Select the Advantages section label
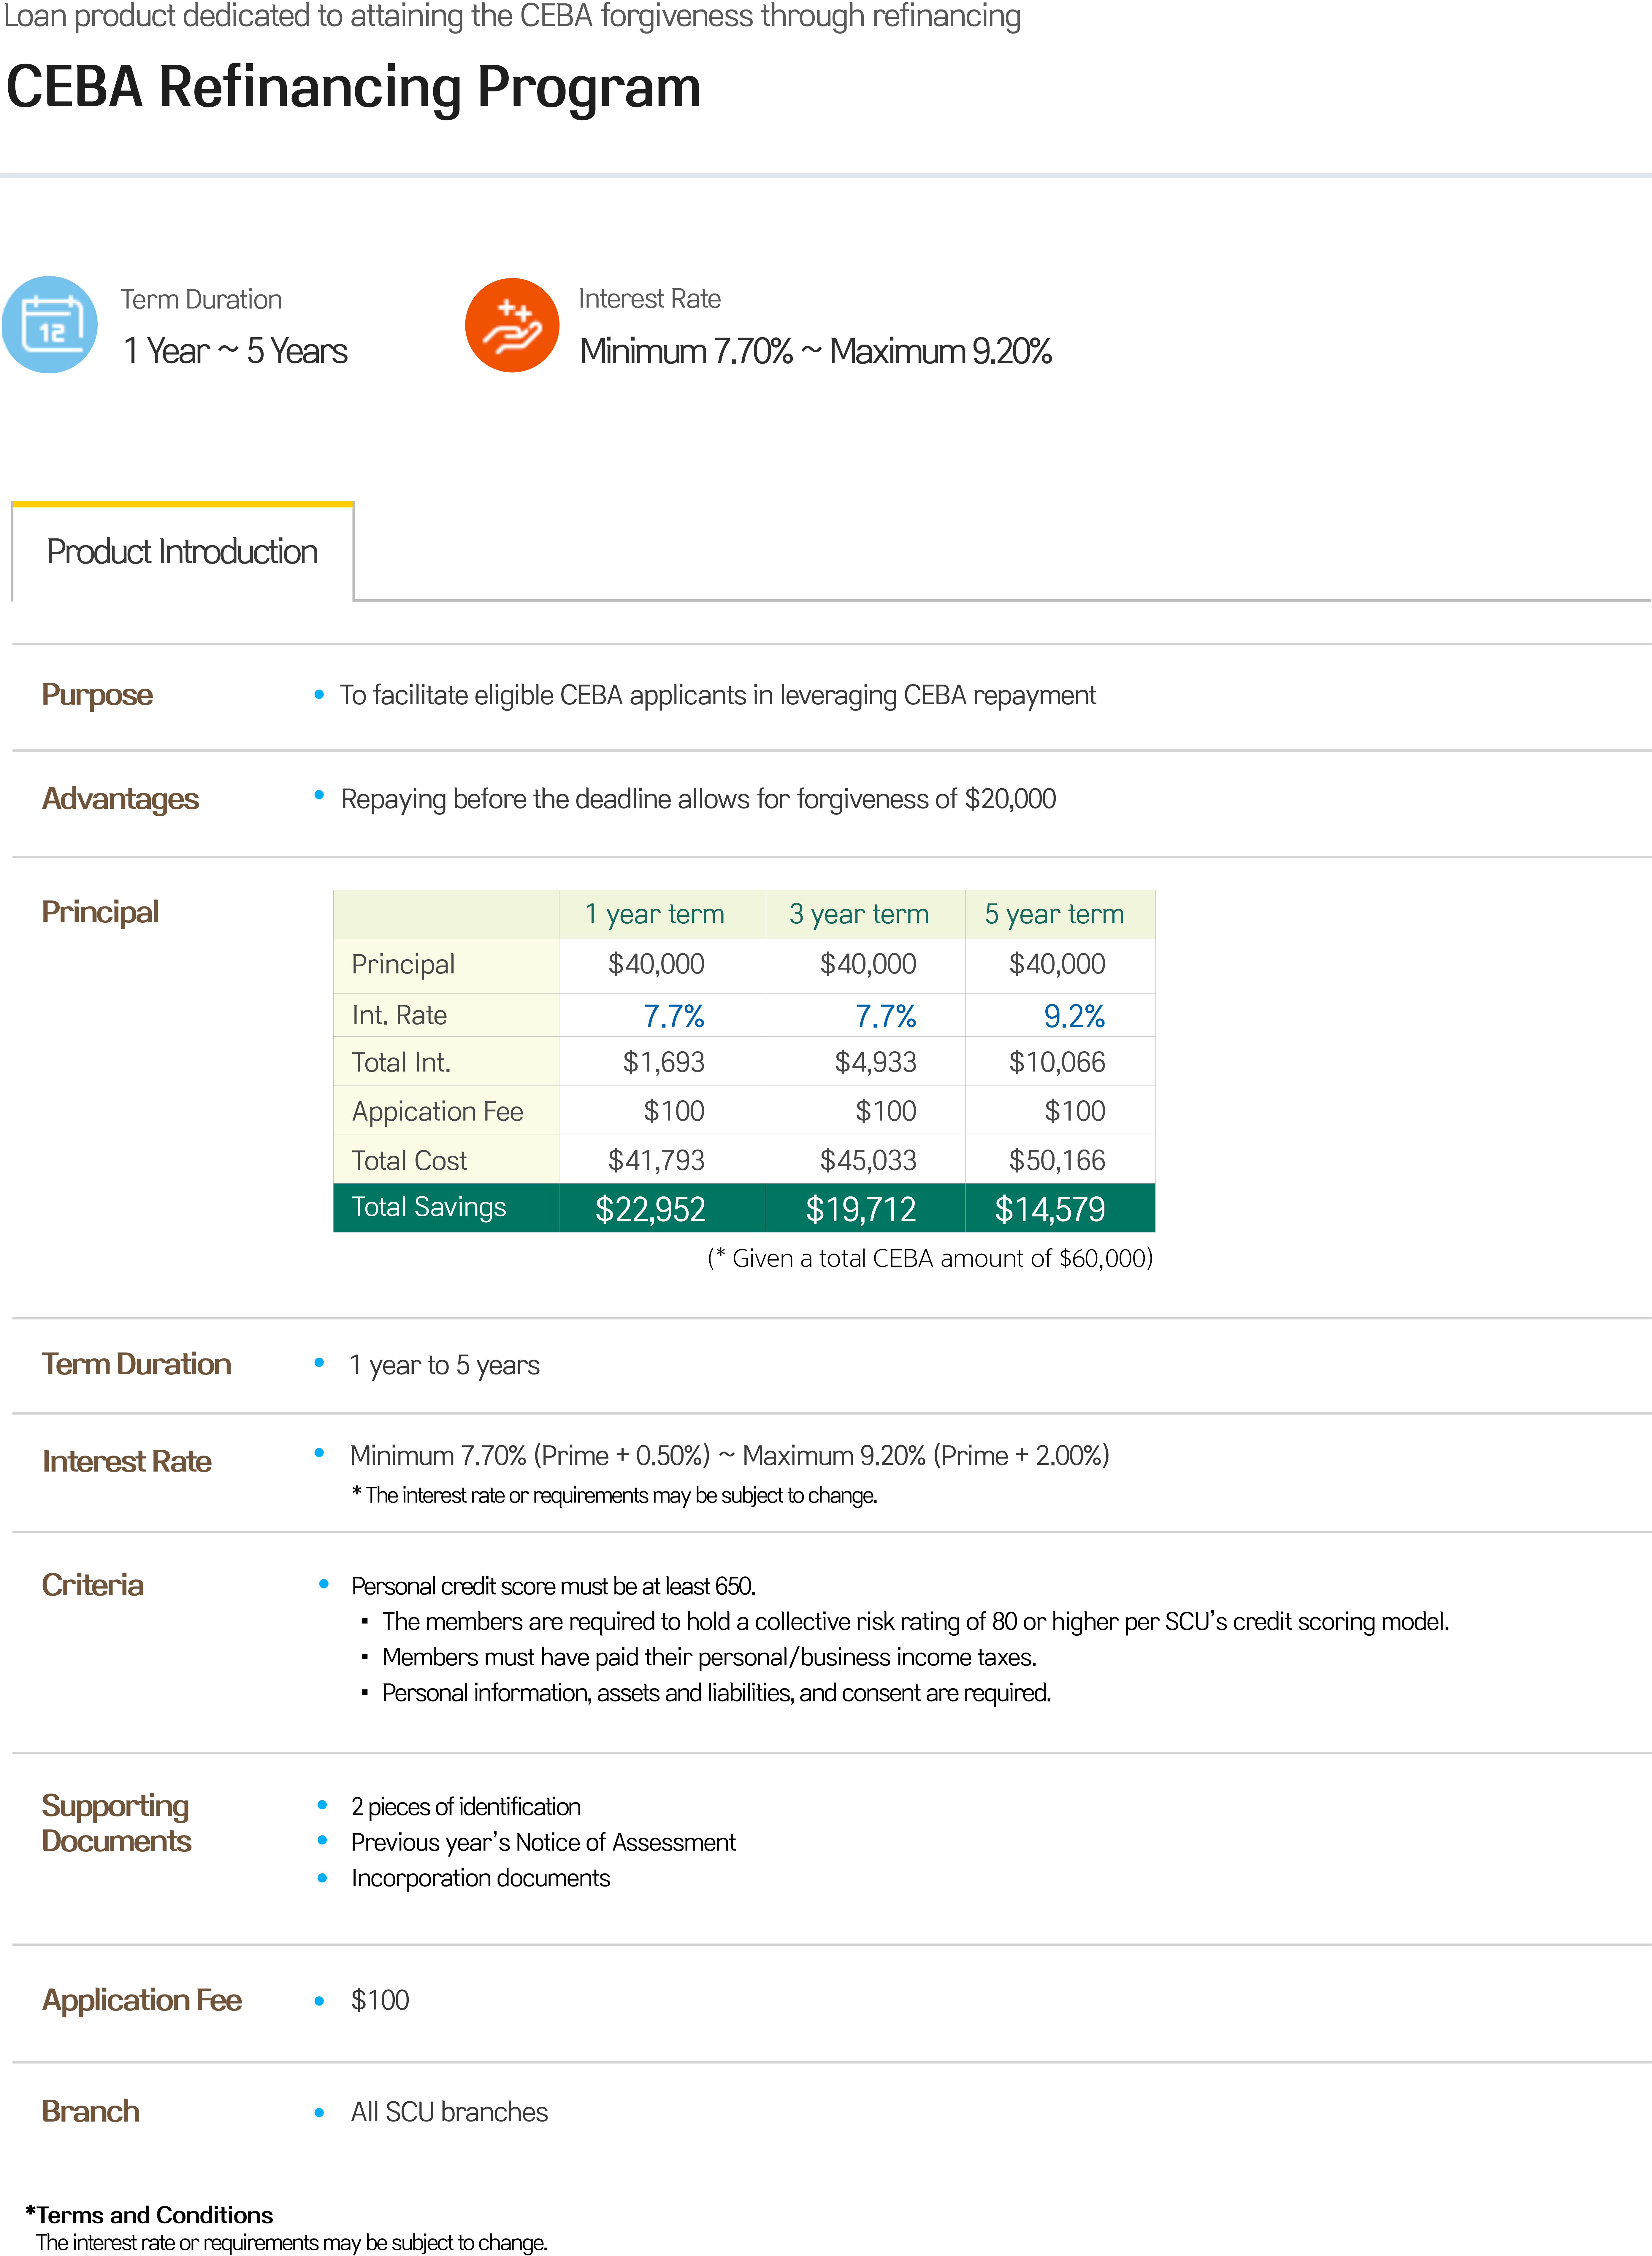1652x2256 pixels. [x=120, y=799]
